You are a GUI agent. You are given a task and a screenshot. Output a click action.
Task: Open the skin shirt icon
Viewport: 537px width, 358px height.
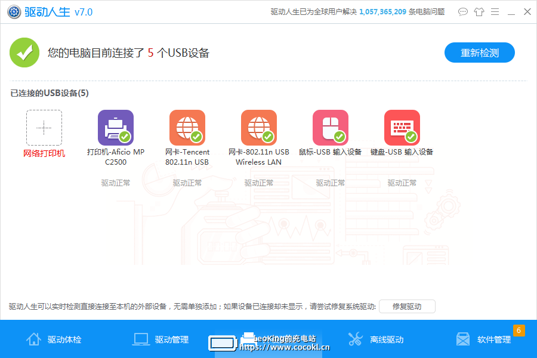coord(479,12)
